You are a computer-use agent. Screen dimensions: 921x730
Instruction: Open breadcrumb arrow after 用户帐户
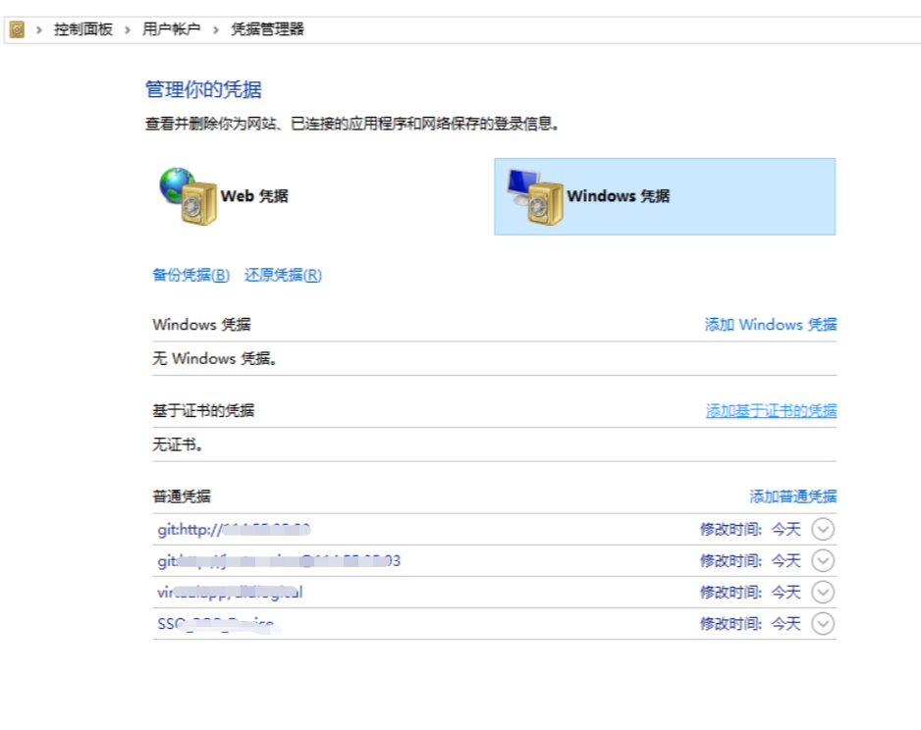(216, 29)
